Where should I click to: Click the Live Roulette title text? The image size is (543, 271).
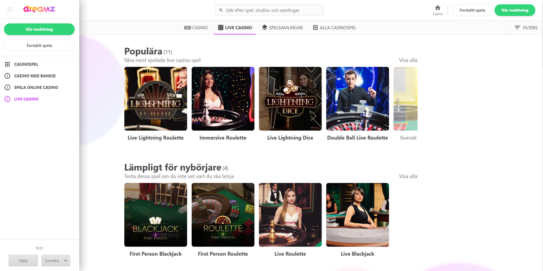(290, 254)
